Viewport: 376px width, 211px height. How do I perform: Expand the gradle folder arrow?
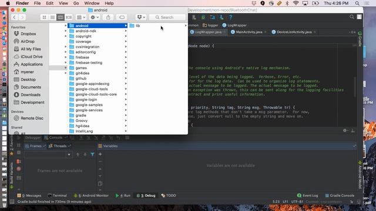point(126,115)
